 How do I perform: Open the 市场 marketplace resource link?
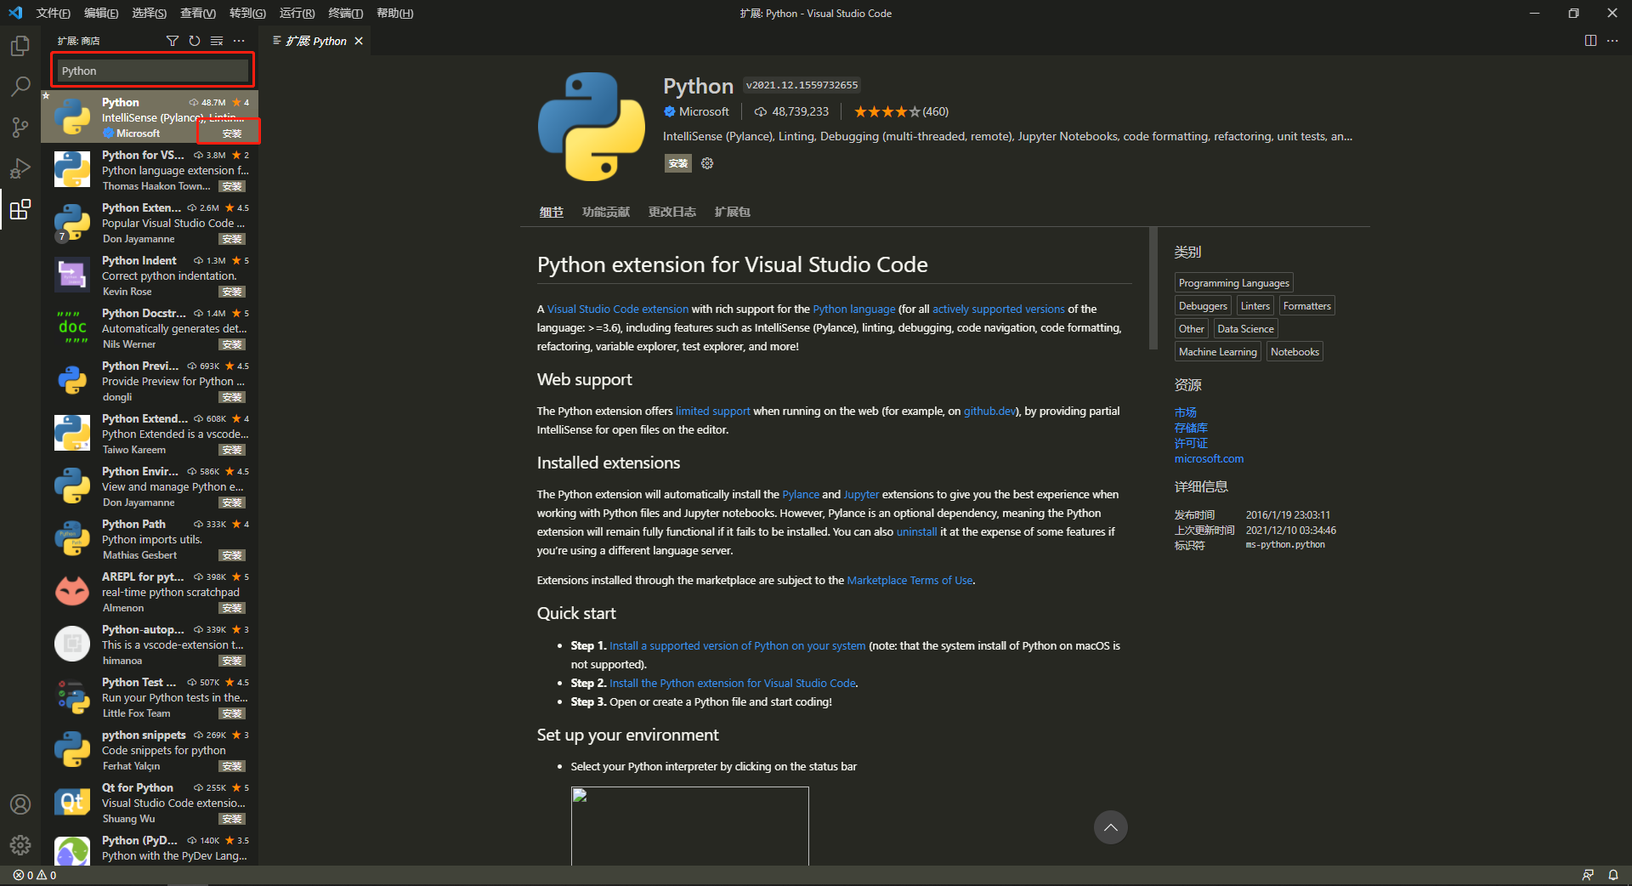1185,412
